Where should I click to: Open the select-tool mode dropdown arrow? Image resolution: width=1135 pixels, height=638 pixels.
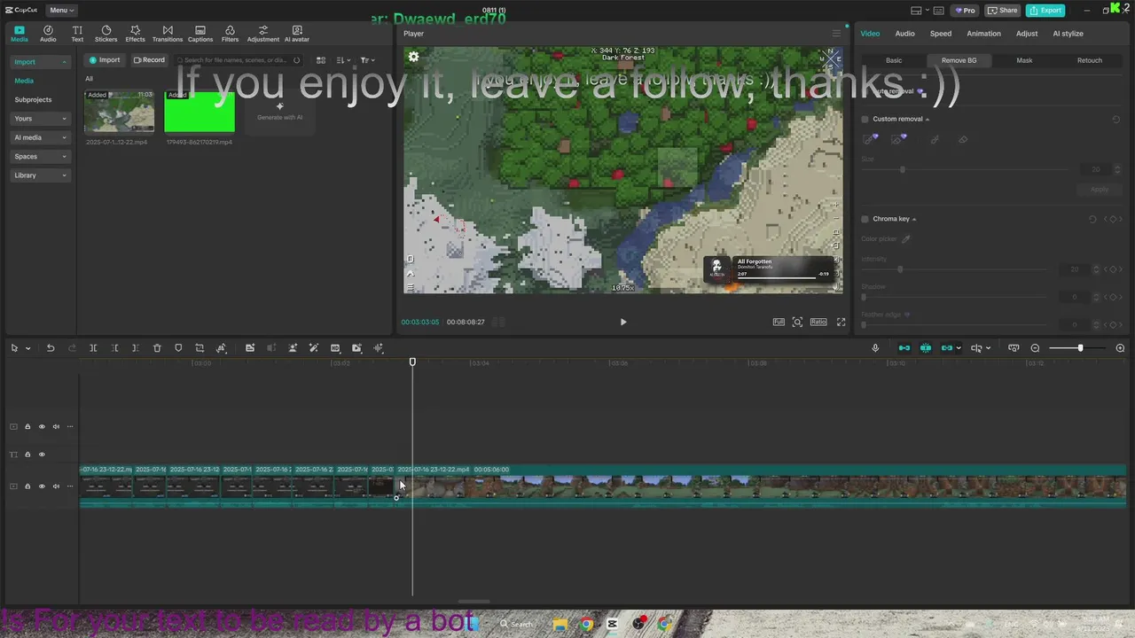(x=27, y=348)
